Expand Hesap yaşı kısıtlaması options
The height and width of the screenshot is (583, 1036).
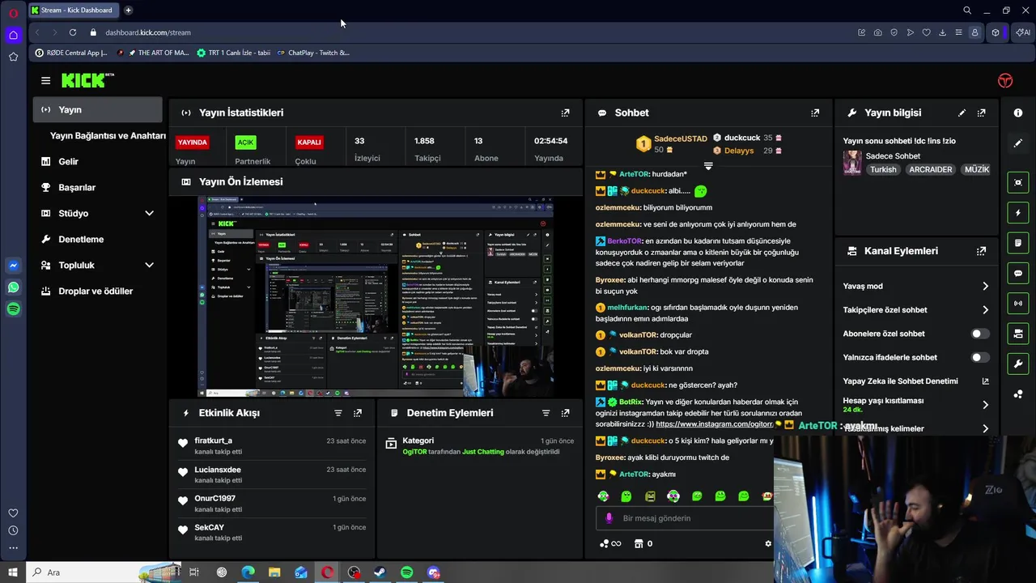tap(985, 405)
